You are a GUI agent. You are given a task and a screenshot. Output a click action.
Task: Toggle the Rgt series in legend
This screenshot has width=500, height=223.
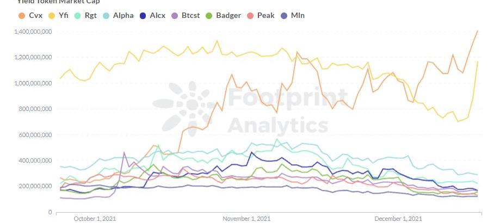pyautogui.click(x=86, y=15)
